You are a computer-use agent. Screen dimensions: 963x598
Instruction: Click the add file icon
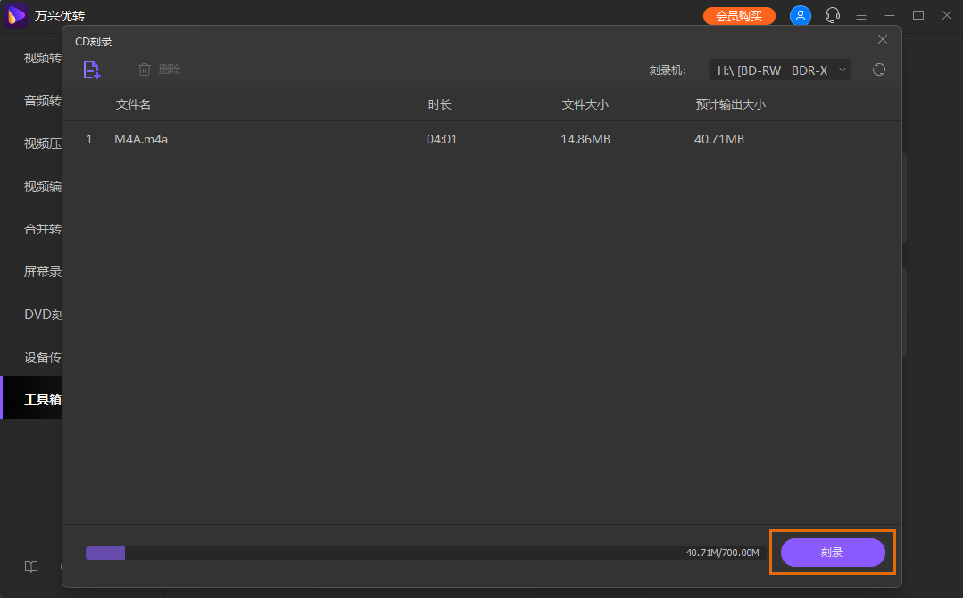92,70
